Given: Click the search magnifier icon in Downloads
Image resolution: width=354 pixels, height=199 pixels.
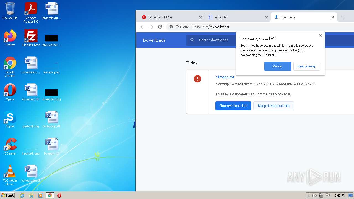Looking at the screenshot, I should pyautogui.click(x=192, y=40).
